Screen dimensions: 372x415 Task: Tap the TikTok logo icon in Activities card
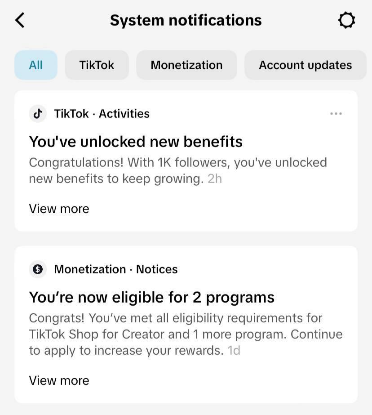coord(38,113)
